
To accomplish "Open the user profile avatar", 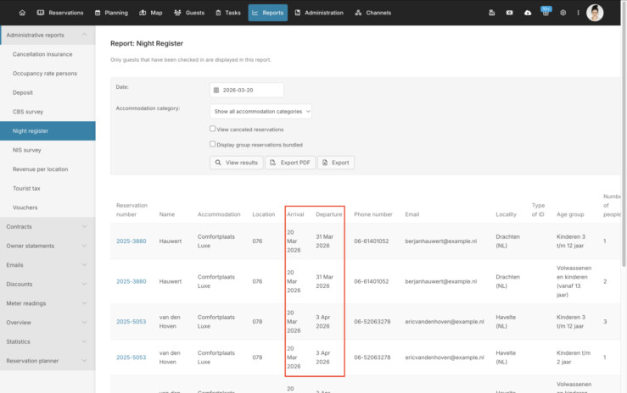I will point(595,13).
